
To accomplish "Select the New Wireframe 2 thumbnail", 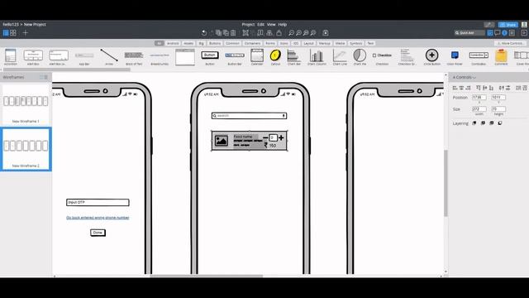I will tap(26, 149).
